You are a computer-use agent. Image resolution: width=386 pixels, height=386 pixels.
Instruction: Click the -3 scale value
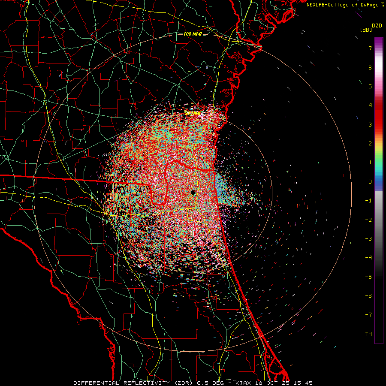[x=368, y=239]
